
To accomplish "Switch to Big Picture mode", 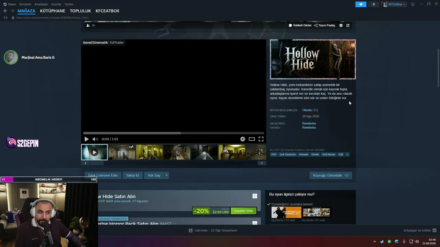I will pos(412,4).
